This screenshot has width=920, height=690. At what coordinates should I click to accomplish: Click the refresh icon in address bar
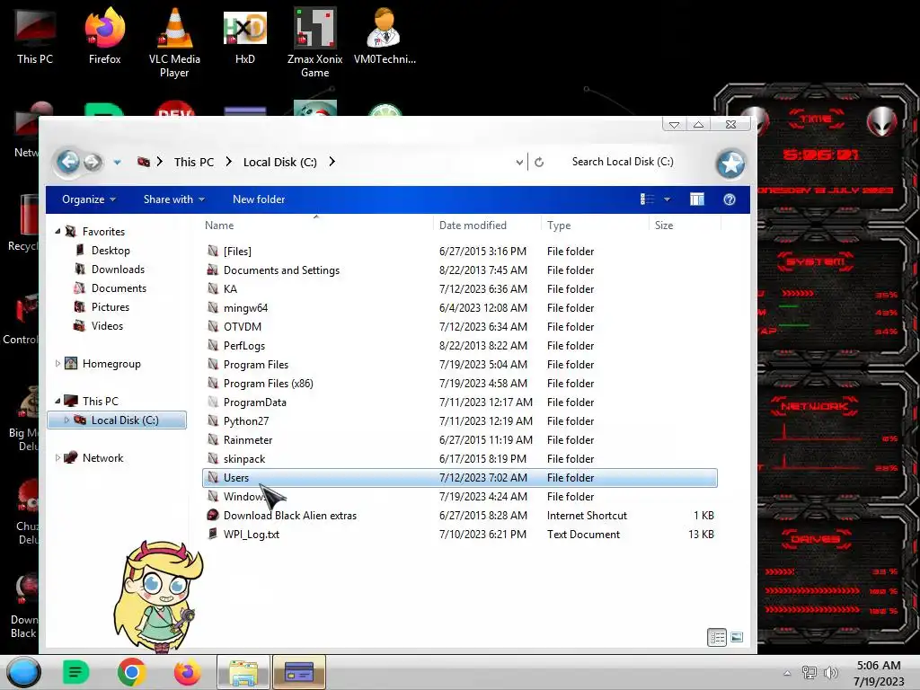click(539, 162)
